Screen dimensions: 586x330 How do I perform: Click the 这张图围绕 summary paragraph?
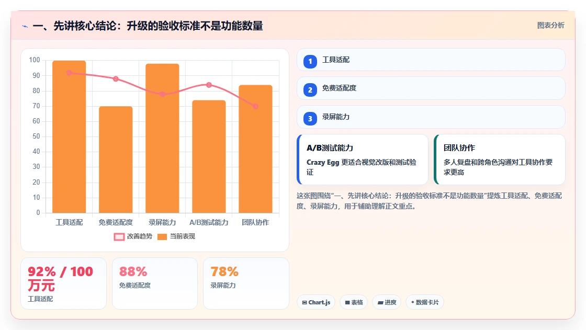429,201
